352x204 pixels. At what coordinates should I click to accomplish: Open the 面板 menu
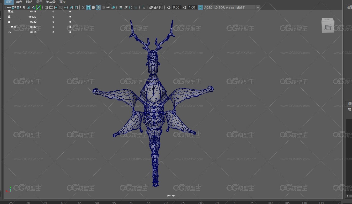(63, 2)
